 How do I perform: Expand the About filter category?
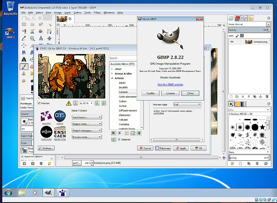pyautogui.click(x=112, y=69)
